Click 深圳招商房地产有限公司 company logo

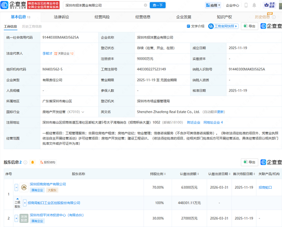[x=24, y=187]
